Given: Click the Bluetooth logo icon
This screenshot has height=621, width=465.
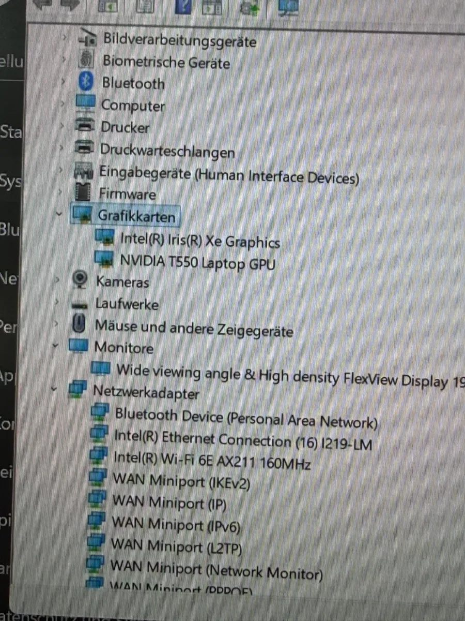Looking at the screenshot, I should [86, 82].
